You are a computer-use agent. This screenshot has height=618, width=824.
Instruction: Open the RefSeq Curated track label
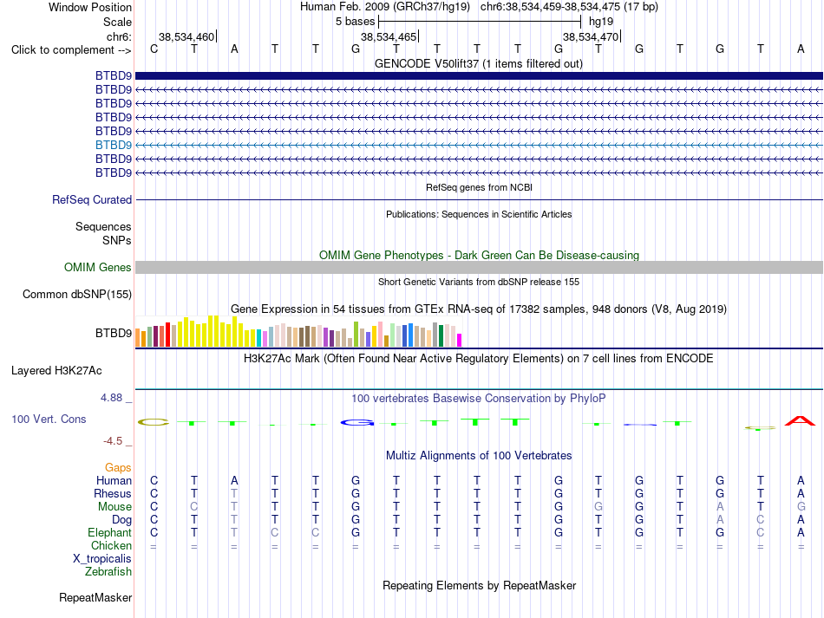coord(92,199)
